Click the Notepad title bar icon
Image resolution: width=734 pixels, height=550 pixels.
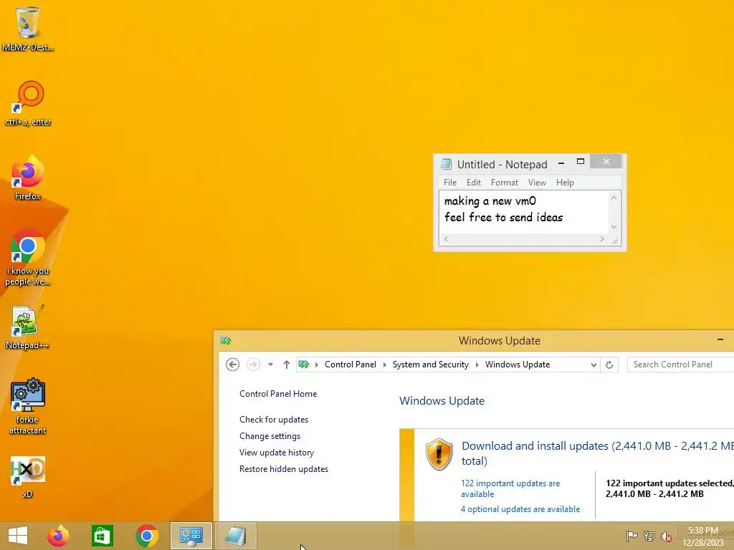[446, 164]
